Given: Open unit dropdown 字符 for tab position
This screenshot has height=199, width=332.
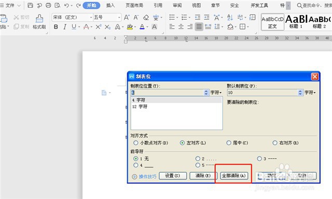Looking at the screenshot, I should 216,93.
